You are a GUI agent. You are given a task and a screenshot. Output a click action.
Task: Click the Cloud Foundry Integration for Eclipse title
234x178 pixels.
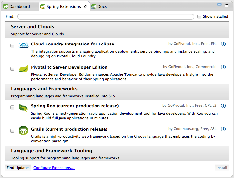pos(72,44)
